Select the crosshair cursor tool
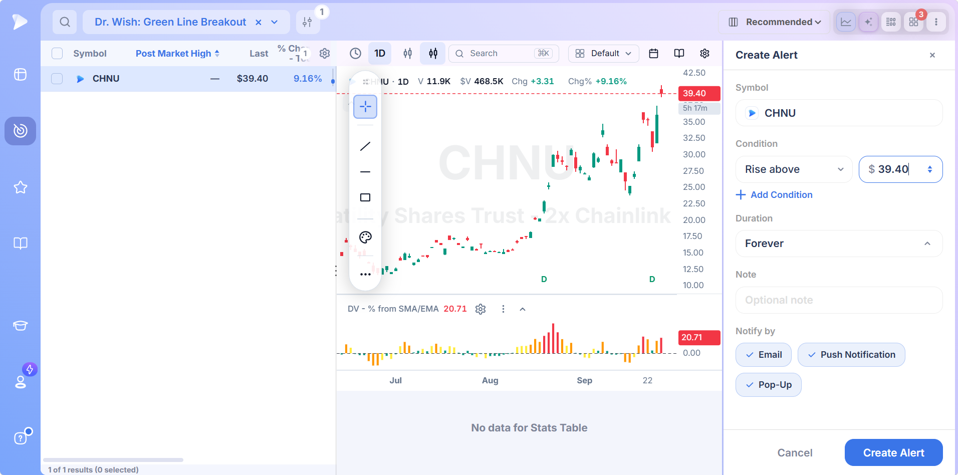The image size is (958, 475). click(x=365, y=106)
